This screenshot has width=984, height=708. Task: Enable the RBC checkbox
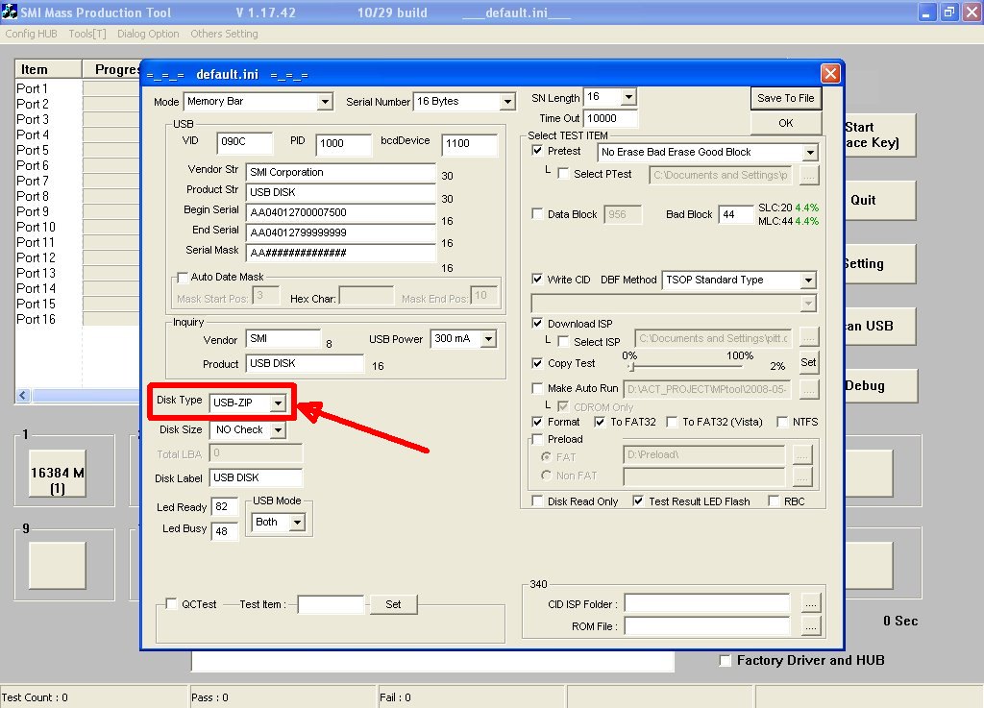click(x=774, y=501)
